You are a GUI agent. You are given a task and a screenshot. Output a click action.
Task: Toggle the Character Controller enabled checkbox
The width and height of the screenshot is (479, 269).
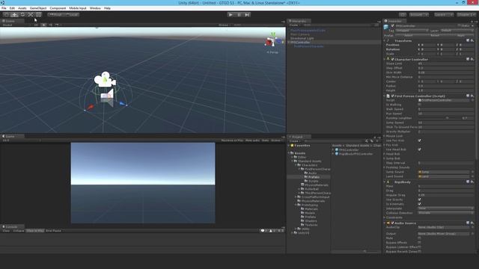pyautogui.click(x=392, y=59)
